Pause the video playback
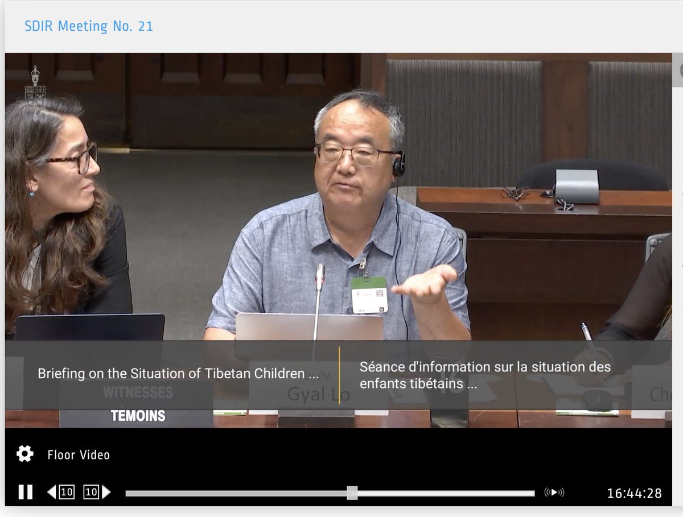Screen dimensions: 683x517 coord(26,492)
